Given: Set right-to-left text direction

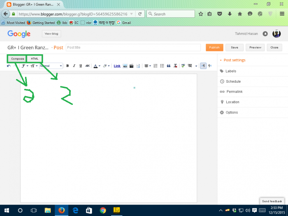Looking at the screenshot, I should click(x=210, y=66).
